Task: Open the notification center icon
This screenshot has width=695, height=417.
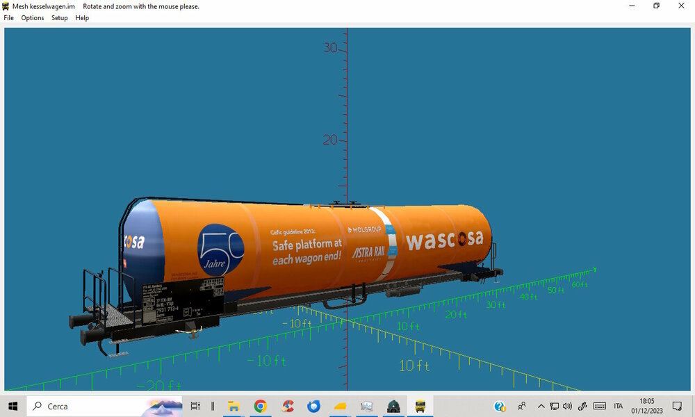Action: [677, 406]
